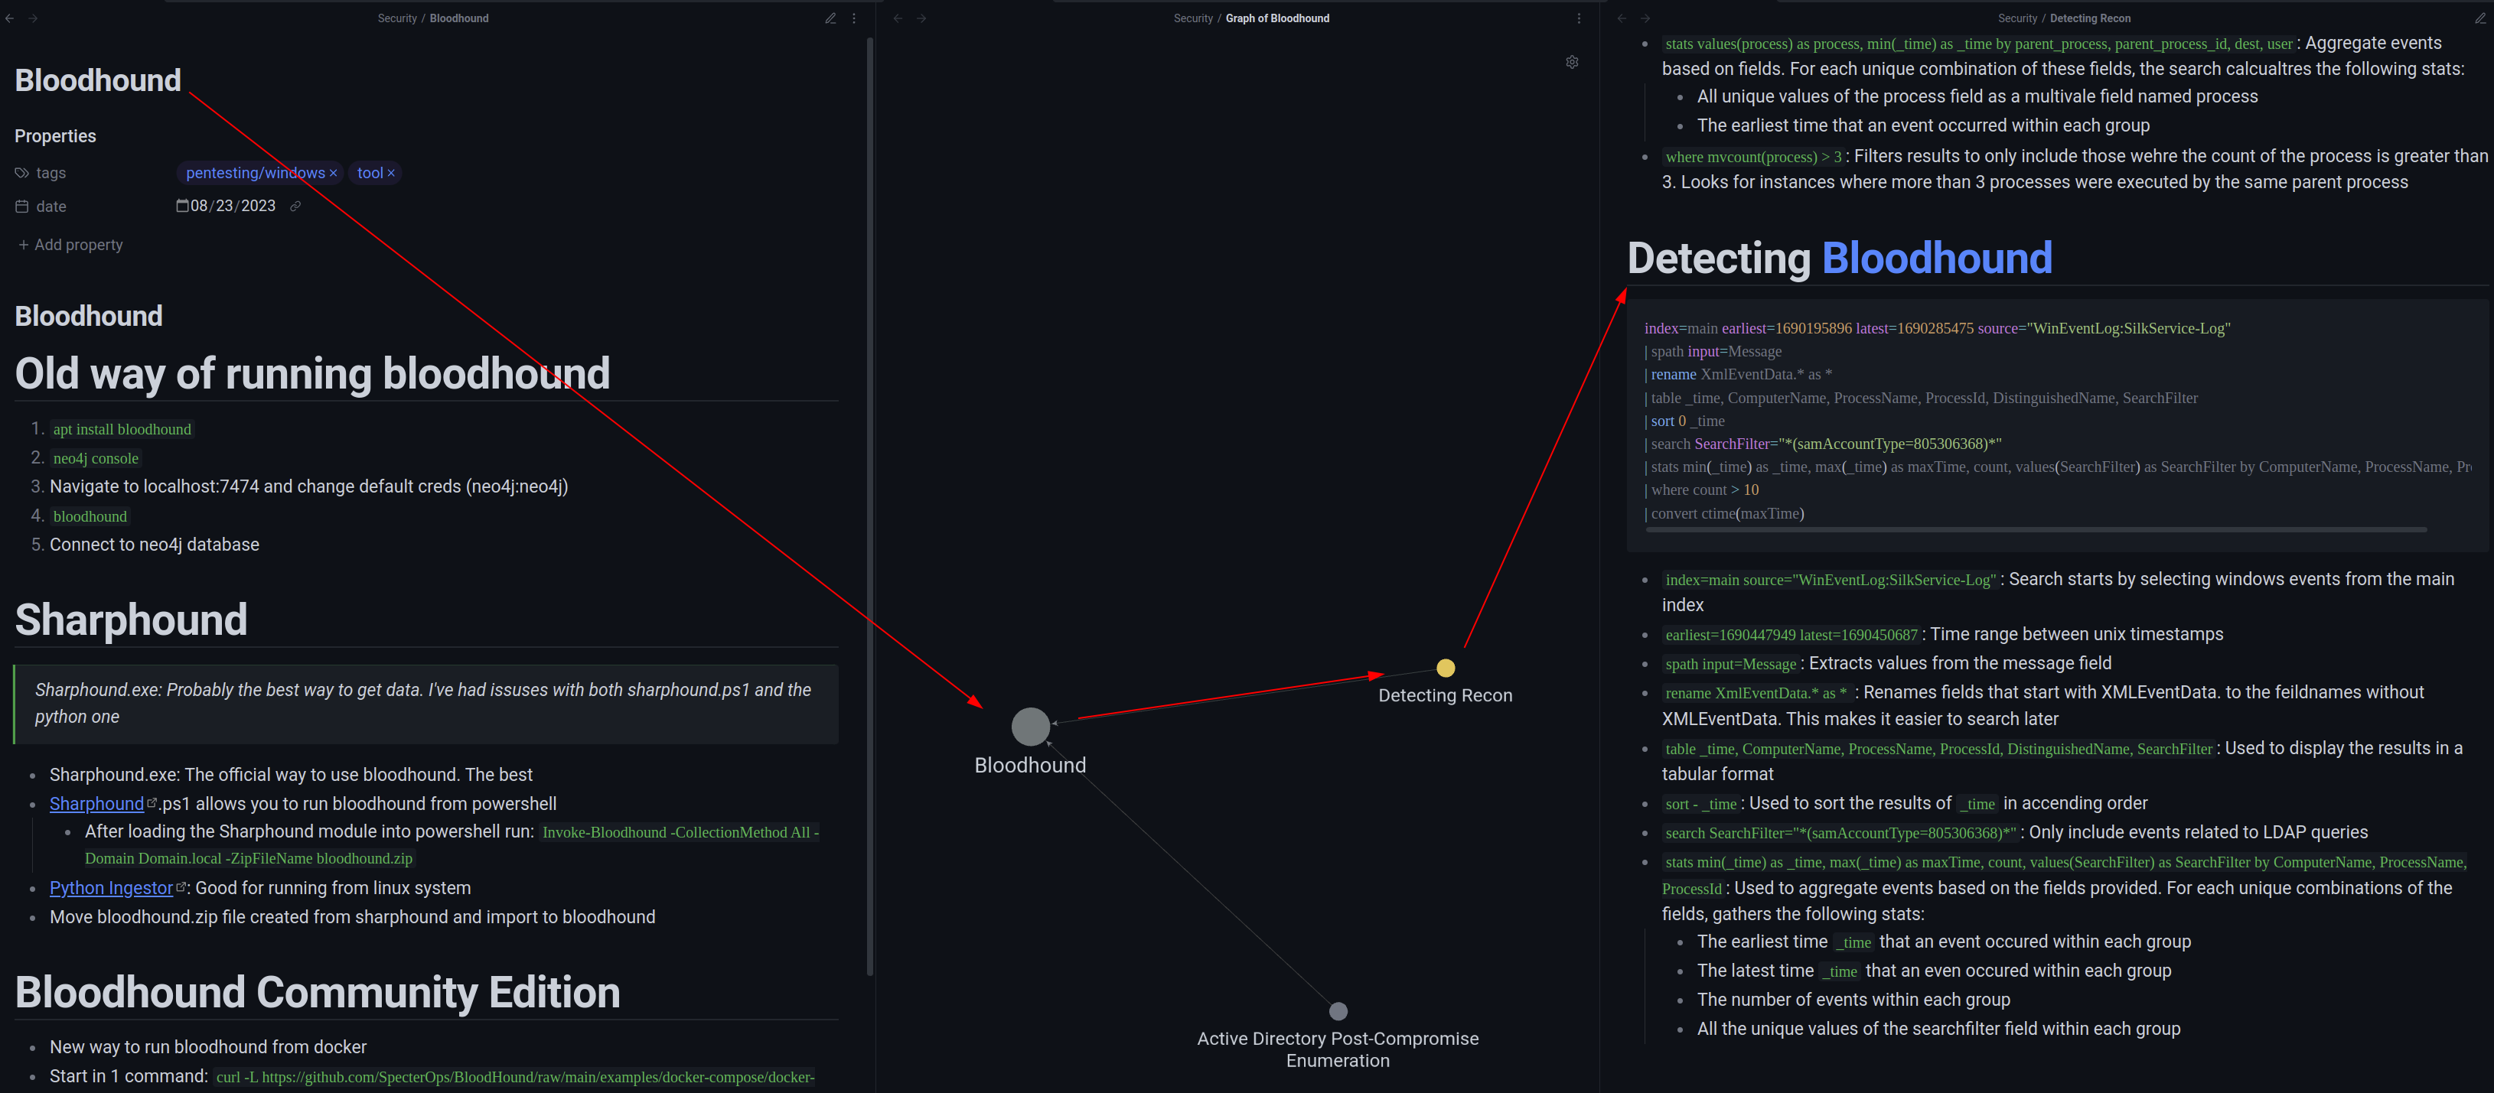Viewport: 2494px width, 1093px height.
Task: Open graph settings gear icon
Action: click(x=1571, y=62)
